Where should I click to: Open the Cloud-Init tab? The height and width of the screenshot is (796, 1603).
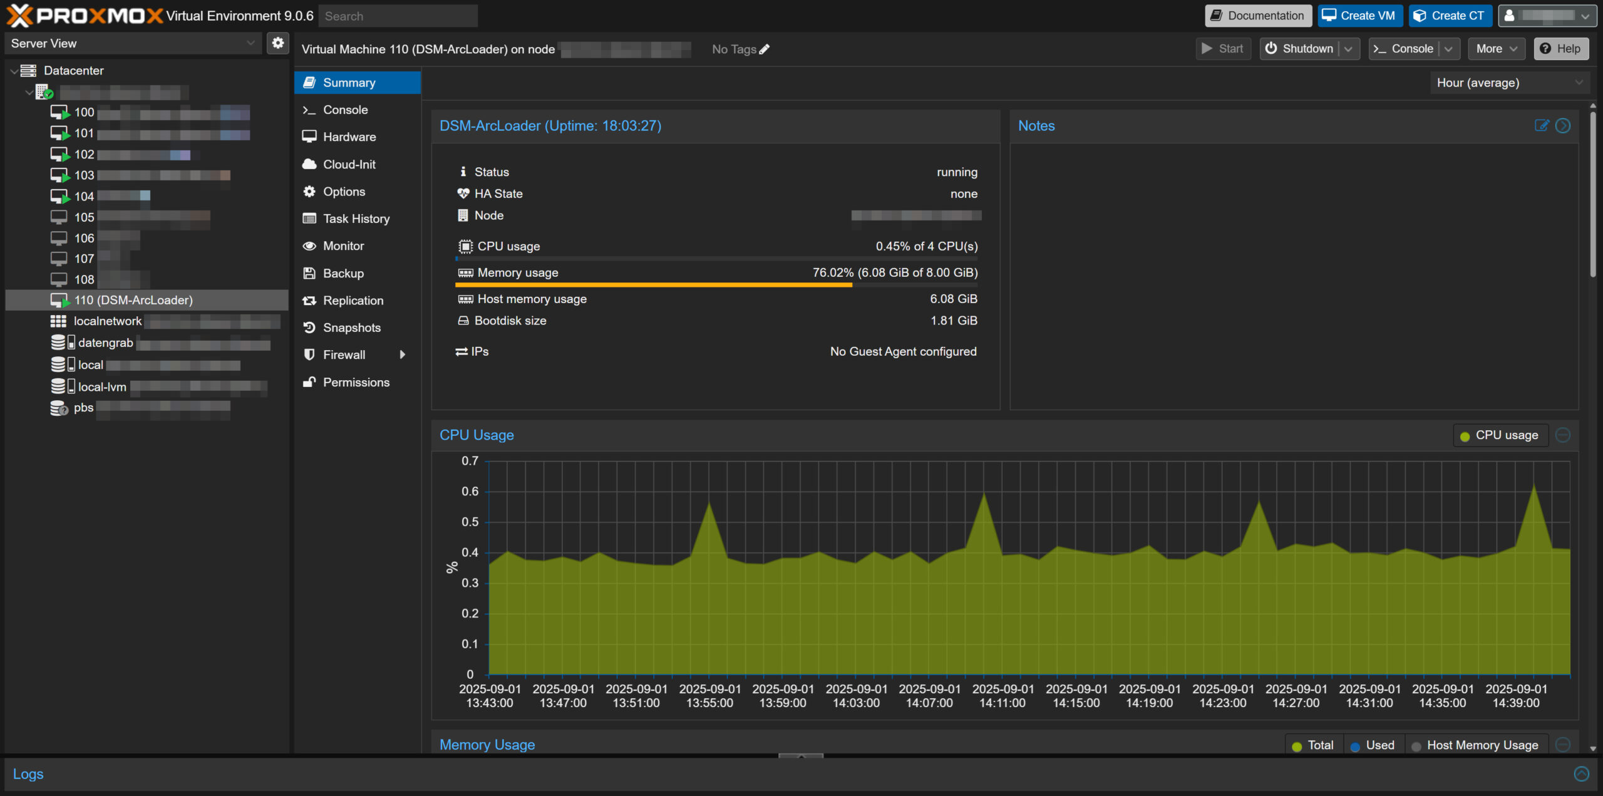(x=358, y=165)
